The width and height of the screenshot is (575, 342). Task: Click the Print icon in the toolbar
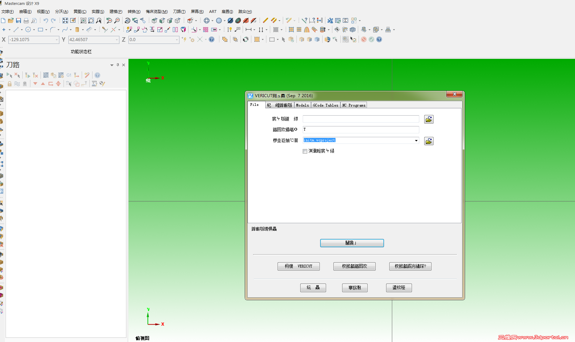click(26, 21)
